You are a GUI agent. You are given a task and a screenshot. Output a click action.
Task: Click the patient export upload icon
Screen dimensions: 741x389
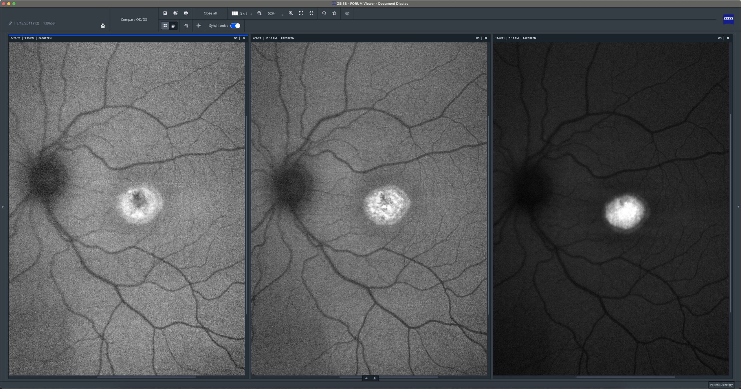(103, 25)
